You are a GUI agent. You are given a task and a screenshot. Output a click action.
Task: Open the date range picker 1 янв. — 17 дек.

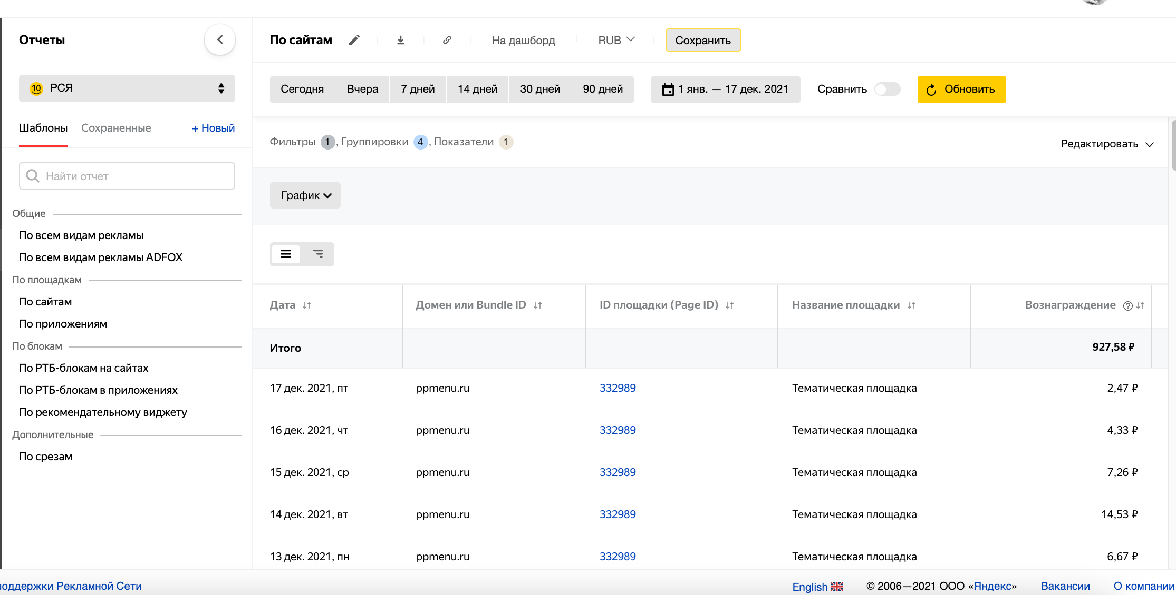(x=725, y=90)
